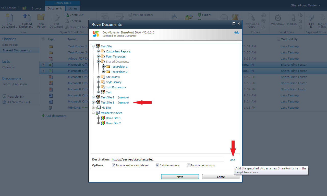The height and width of the screenshot is (196, 327).
Task: Click the Check Out ribbon command
Action: 74,15
